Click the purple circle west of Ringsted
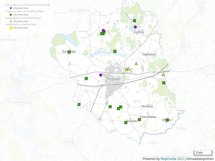This screenshot has width=215, height=161. coord(101,75)
